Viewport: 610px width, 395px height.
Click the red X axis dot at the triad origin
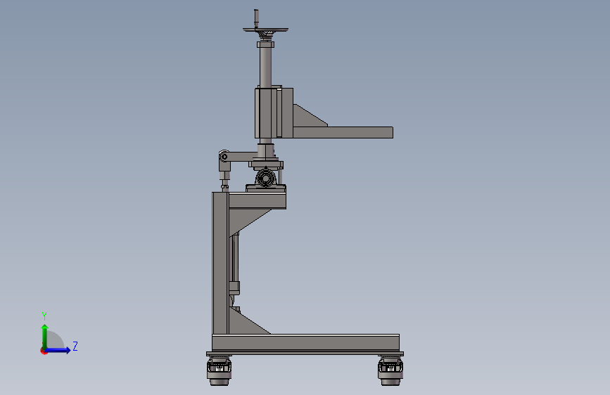tap(44, 351)
